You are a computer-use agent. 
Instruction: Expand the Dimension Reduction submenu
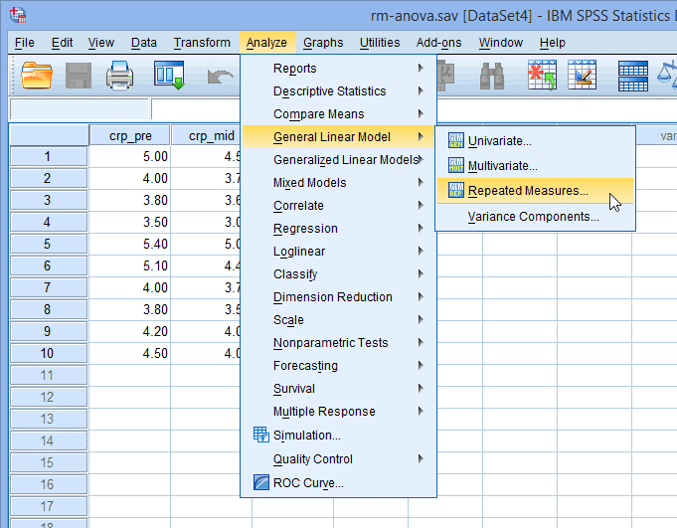(x=338, y=297)
